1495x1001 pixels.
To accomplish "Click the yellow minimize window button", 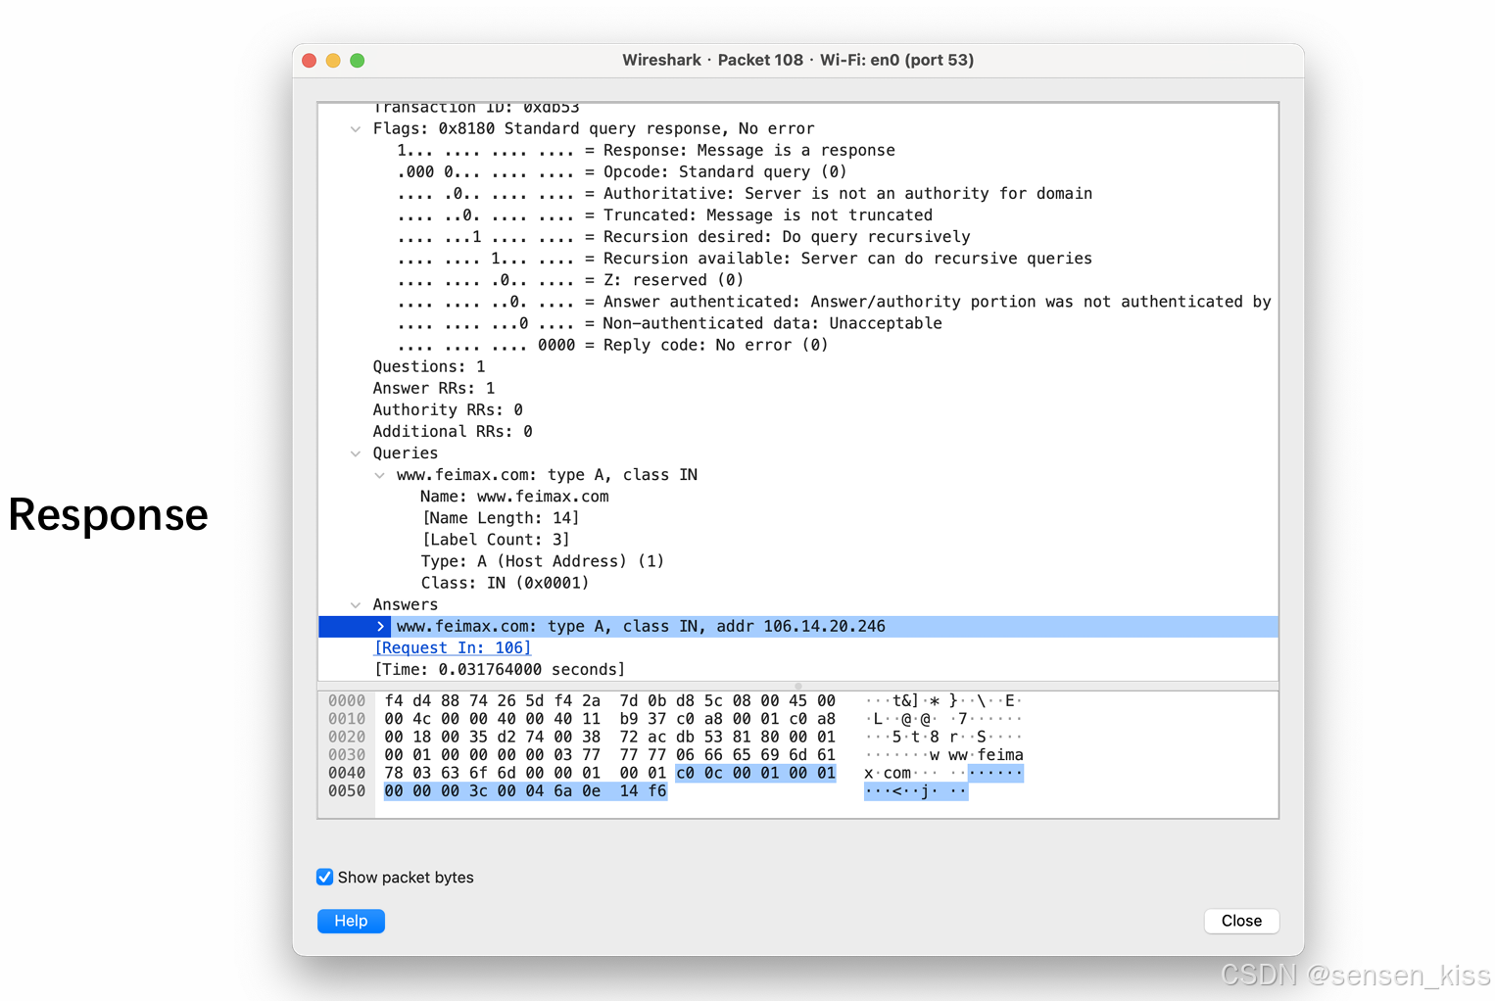I will (x=333, y=61).
